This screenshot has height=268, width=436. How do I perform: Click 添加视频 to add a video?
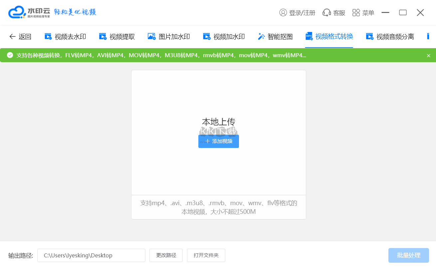[x=218, y=141]
